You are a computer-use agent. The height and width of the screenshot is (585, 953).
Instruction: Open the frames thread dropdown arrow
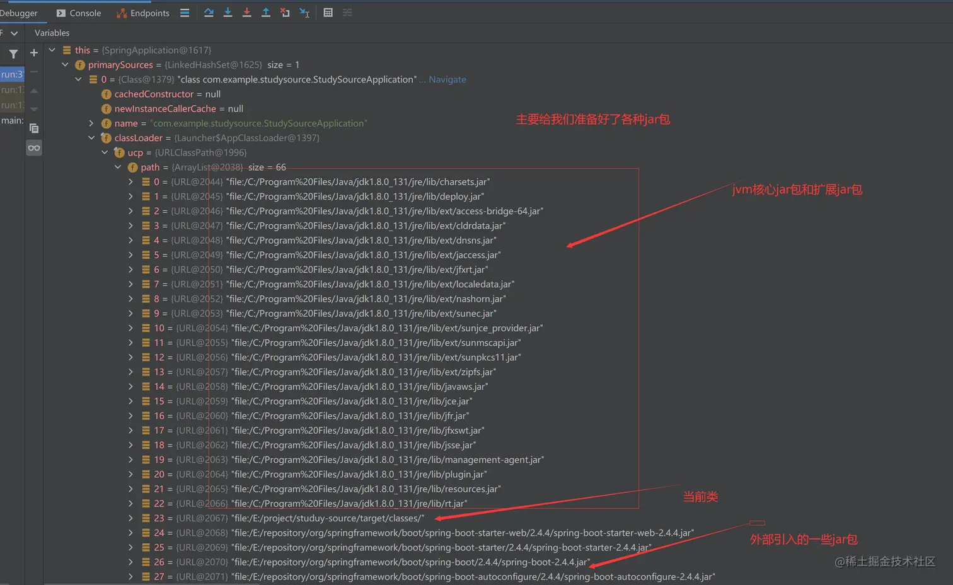(14, 33)
